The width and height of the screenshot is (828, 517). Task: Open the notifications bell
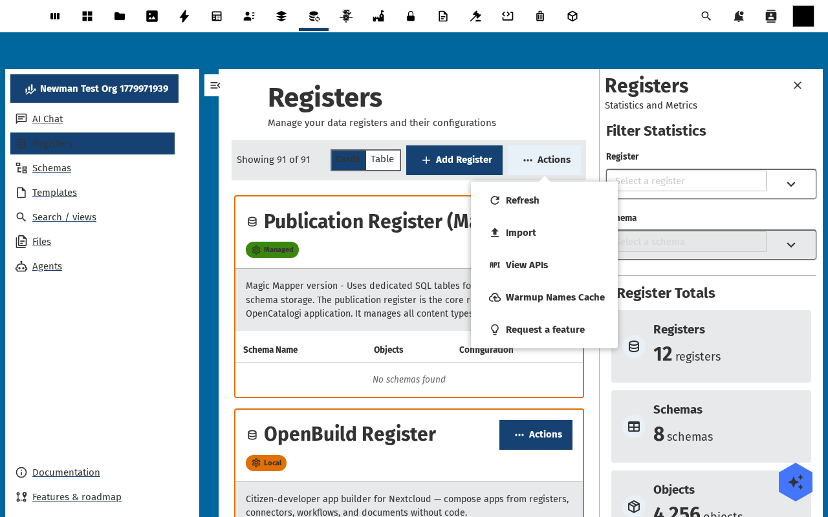point(739,16)
